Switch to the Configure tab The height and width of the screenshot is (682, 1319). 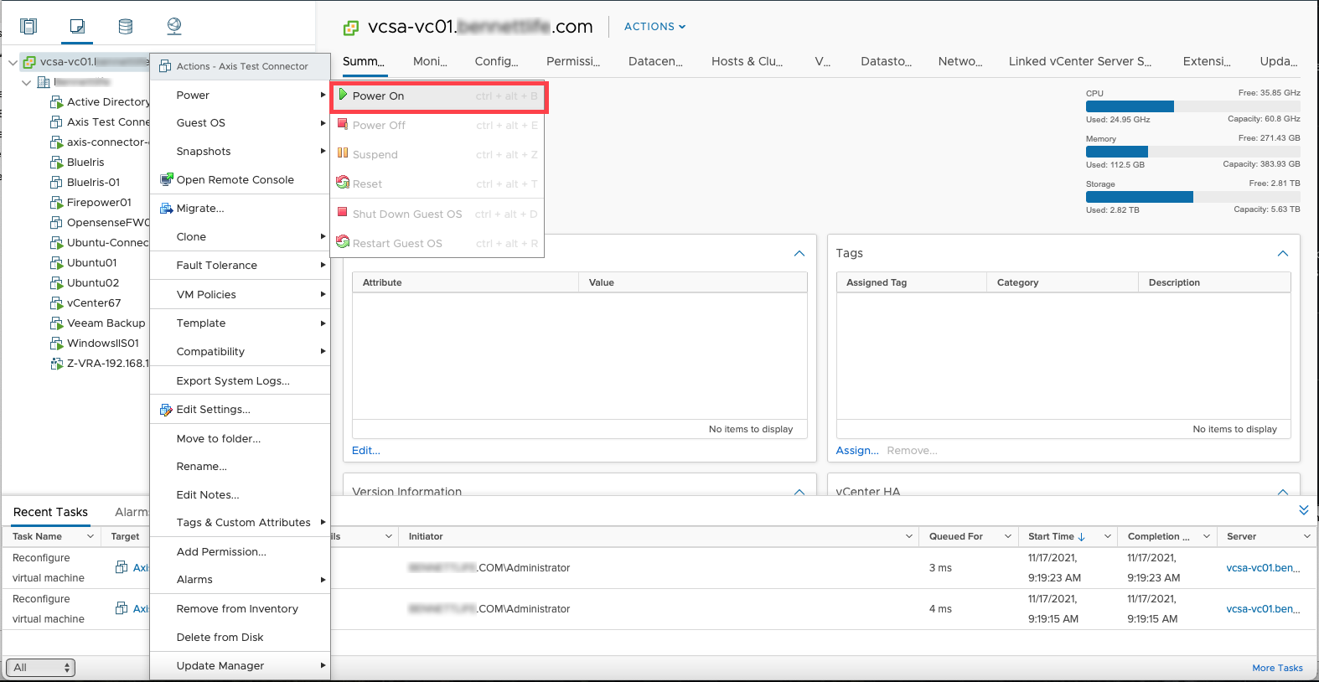tap(496, 61)
